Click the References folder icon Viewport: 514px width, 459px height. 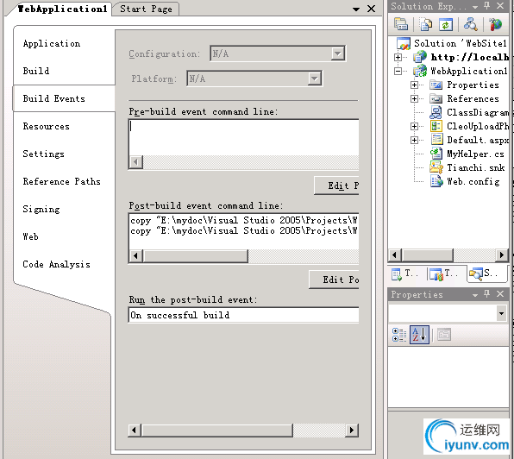(x=436, y=98)
